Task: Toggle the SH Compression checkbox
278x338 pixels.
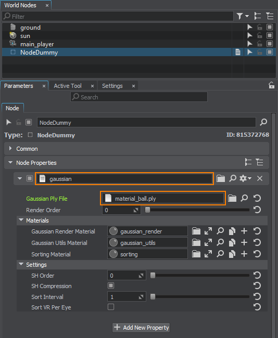Action: tap(111, 285)
